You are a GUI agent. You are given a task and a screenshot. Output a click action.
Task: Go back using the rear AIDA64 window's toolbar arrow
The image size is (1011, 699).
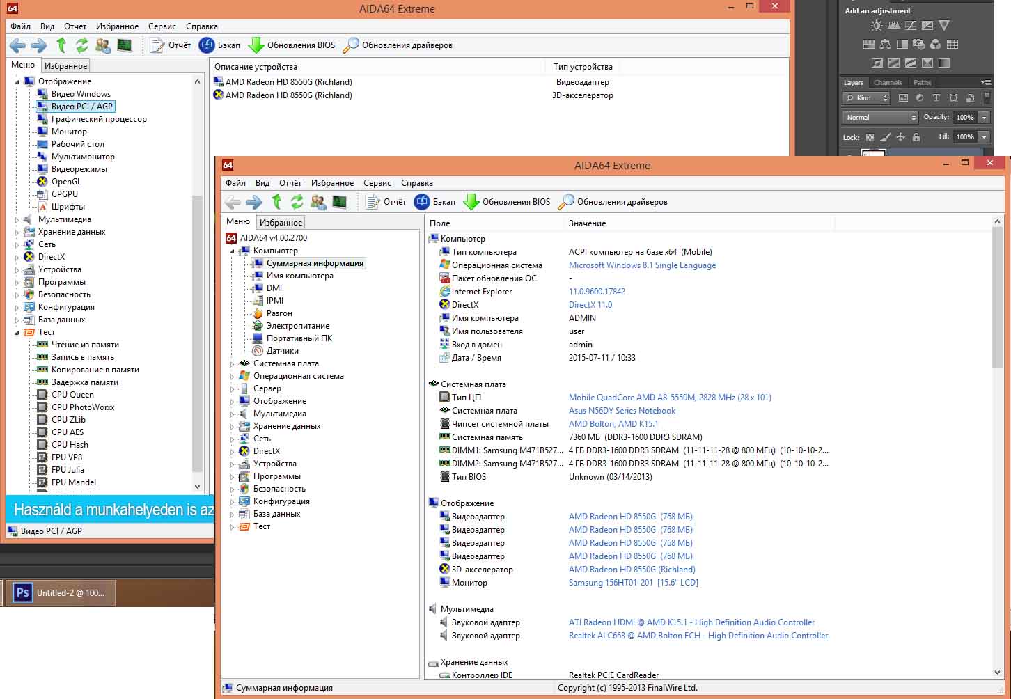17,45
